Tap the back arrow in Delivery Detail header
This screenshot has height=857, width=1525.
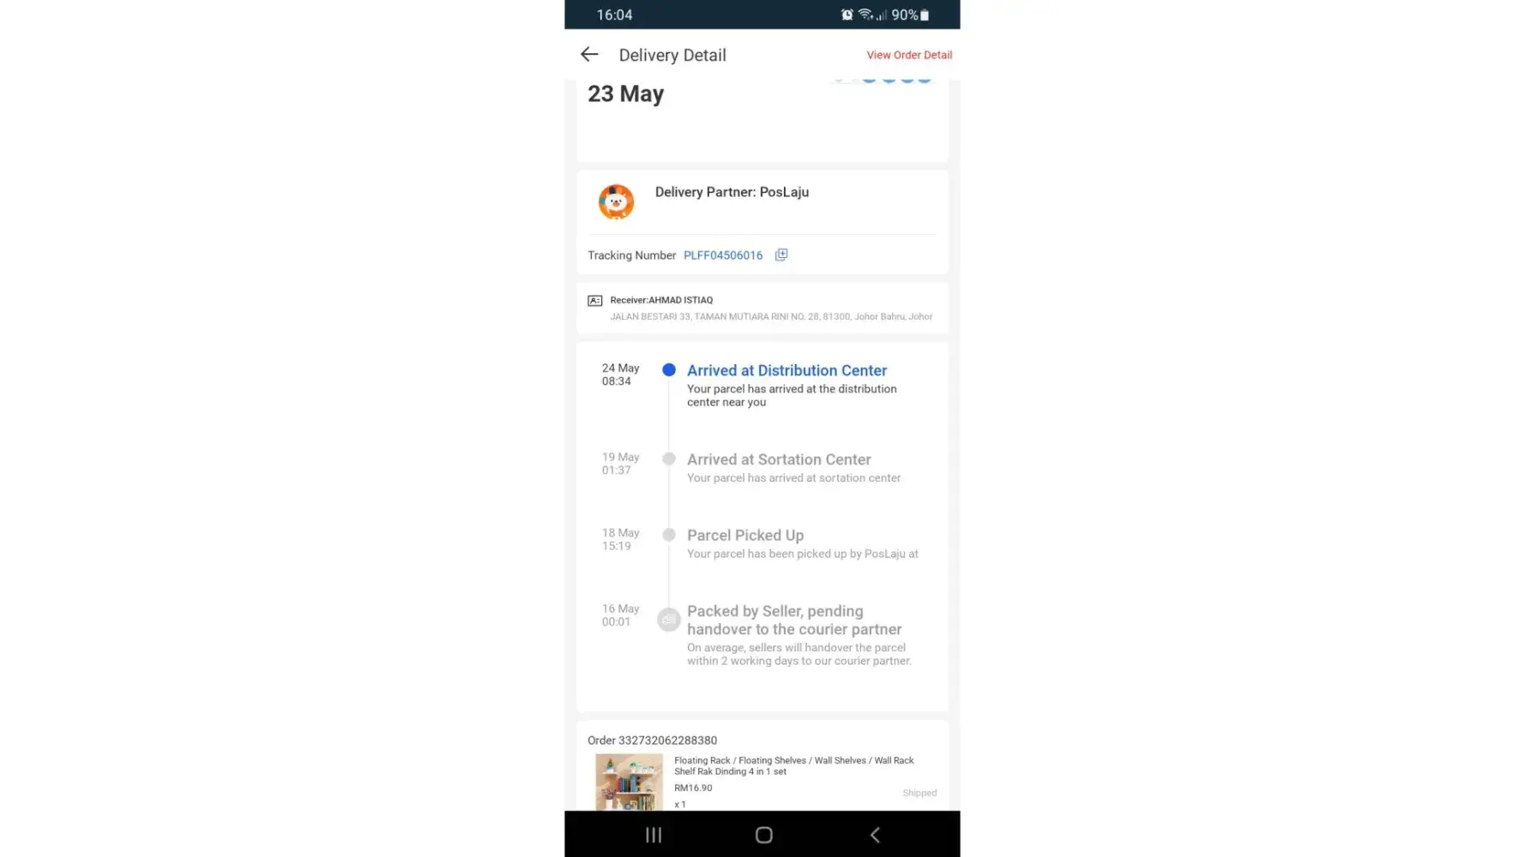click(x=588, y=54)
